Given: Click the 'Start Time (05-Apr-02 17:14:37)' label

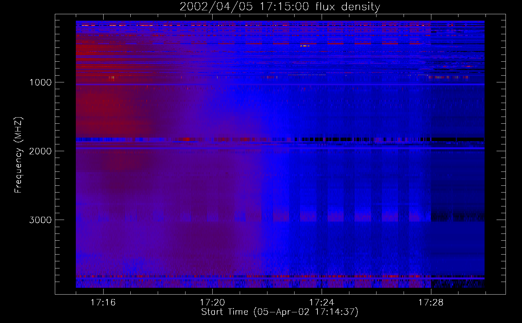Looking at the screenshot, I should (x=280, y=312).
